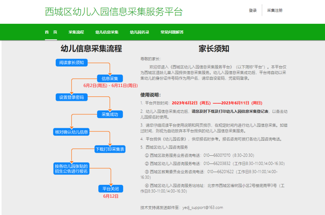The image size is (325, 215).
Task: Click the red date 6月2日(周五) - 6月11日(周日)
Action: click(x=110, y=86)
